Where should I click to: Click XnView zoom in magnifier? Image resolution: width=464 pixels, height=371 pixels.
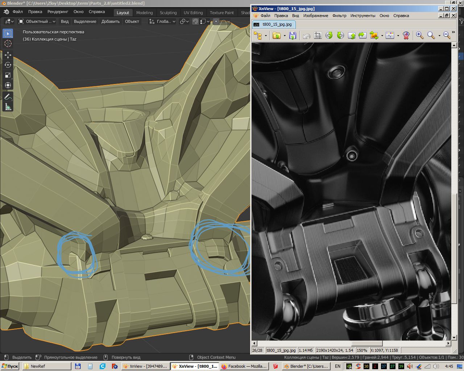pyautogui.click(x=420, y=36)
